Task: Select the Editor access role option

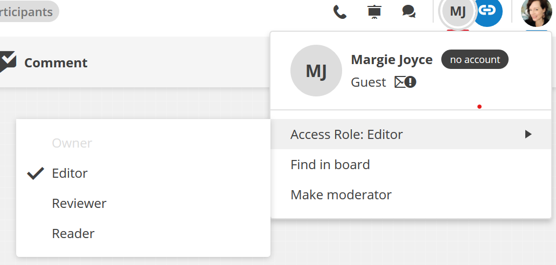Action: [x=69, y=173]
